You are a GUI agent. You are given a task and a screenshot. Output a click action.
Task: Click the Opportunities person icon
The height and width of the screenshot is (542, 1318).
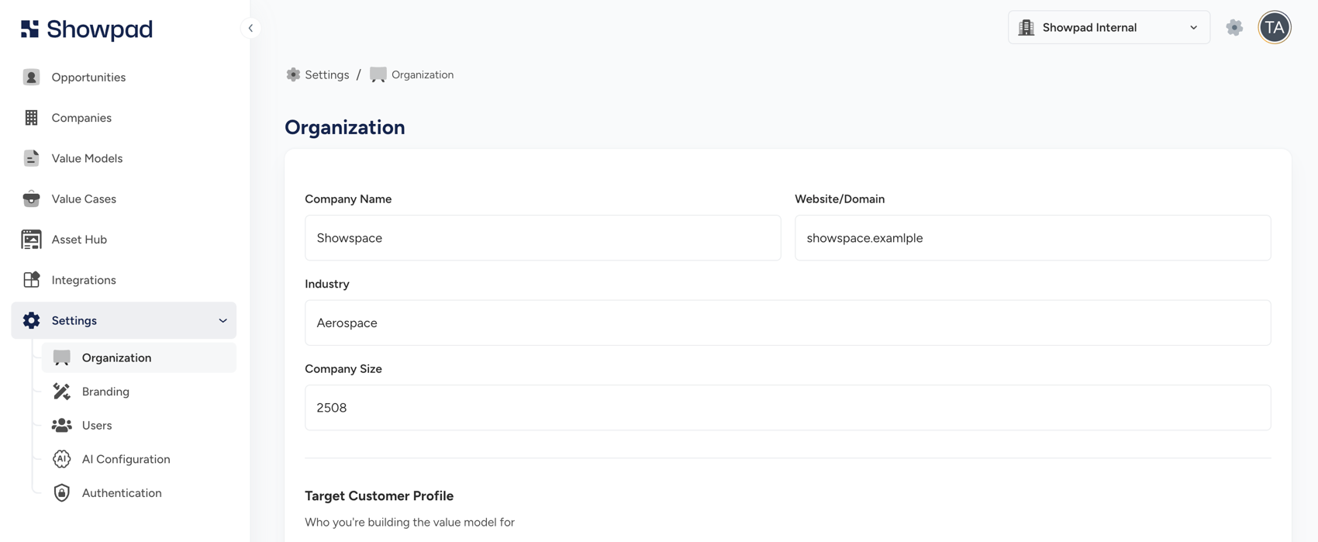tap(31, 77)
